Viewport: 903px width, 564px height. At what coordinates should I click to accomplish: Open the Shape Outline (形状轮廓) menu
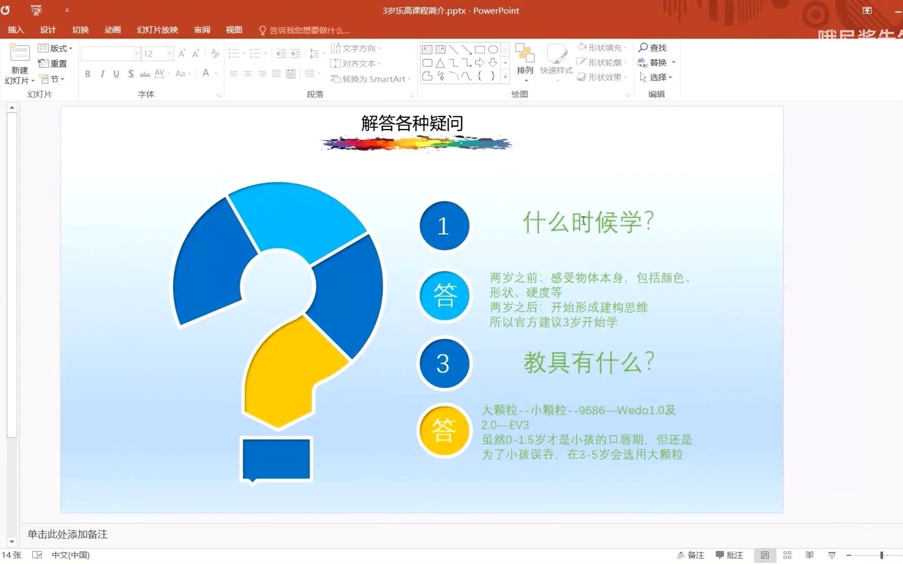click(x=602, y=62)
